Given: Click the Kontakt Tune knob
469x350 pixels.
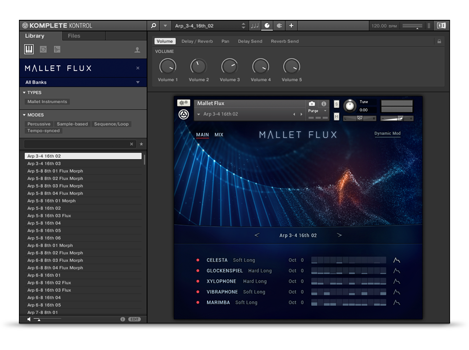Looking at the screenshot, I should click(349, 106).
